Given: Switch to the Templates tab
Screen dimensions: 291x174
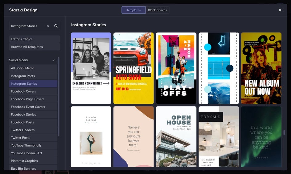Looking at the screenshot, I should point(133,10).
